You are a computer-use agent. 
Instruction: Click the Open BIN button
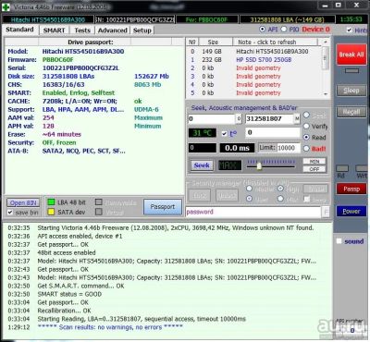point(23,202)
